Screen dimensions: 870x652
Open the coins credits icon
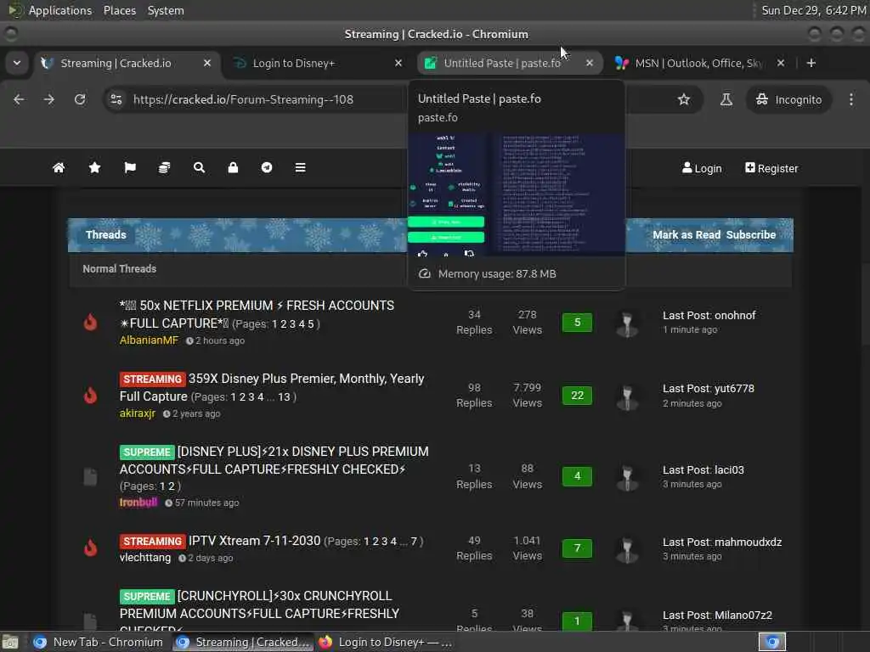[x=164, y=168]
